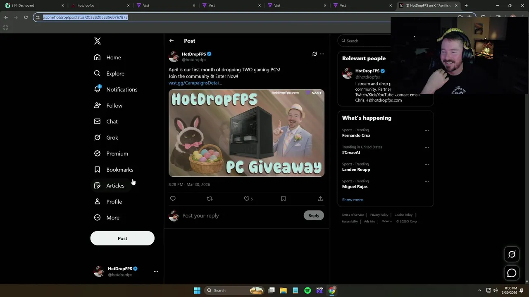
Task: Open Accessibility footer link
Action: click(x=350, y=222)
